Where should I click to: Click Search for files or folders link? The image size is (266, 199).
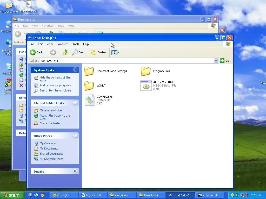pos(56,90)
